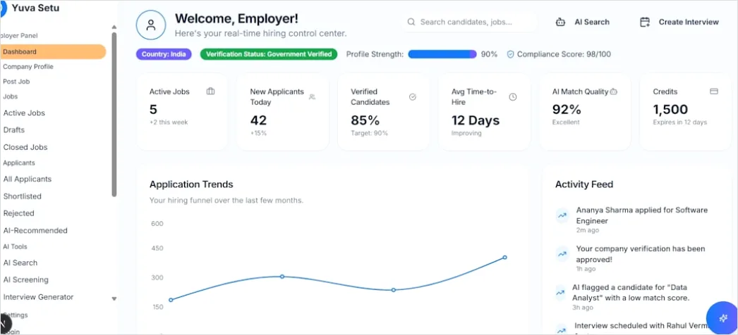Open Interview Generator in sidebar
The width and height of the screenshot is (738, 335).
click(39, 297)
